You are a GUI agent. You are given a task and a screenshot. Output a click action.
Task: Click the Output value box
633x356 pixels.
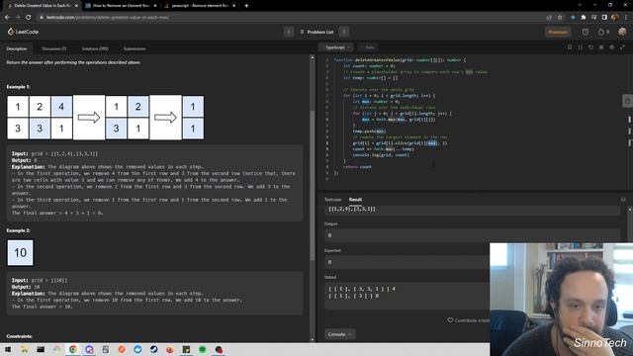[x=473, y=235]
